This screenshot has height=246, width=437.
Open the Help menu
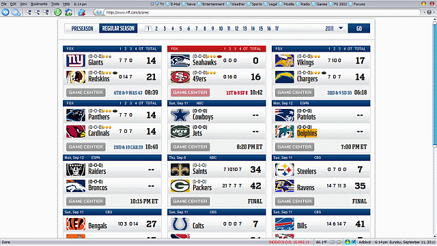(x=66, y=4)
